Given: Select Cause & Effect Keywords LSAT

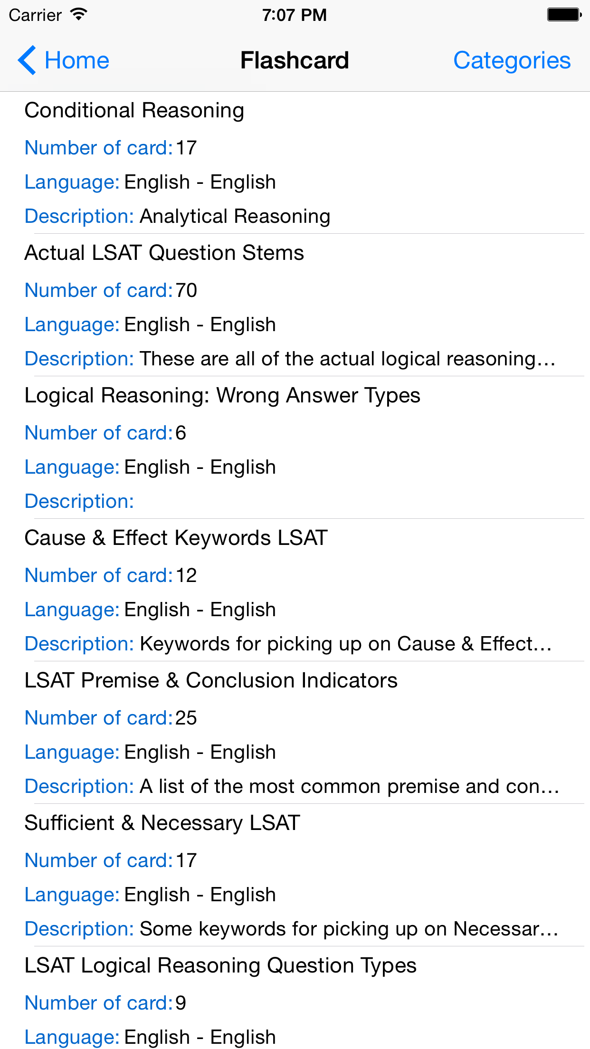Looking at the screenshot, I should point(176,538).
